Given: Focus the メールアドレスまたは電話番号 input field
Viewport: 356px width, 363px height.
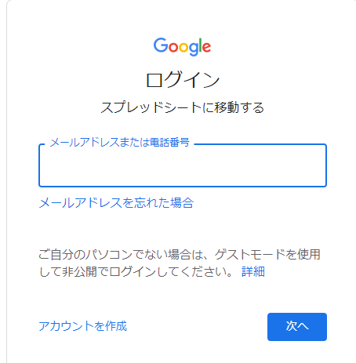Looking at the screenshot, I should tap(183, 165).
